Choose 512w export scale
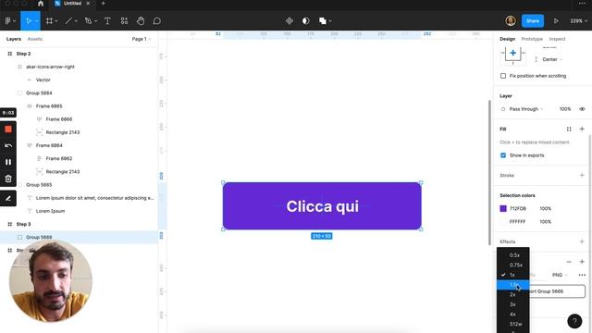This screenshot has height=333, width=592. (x=513, y=324)
